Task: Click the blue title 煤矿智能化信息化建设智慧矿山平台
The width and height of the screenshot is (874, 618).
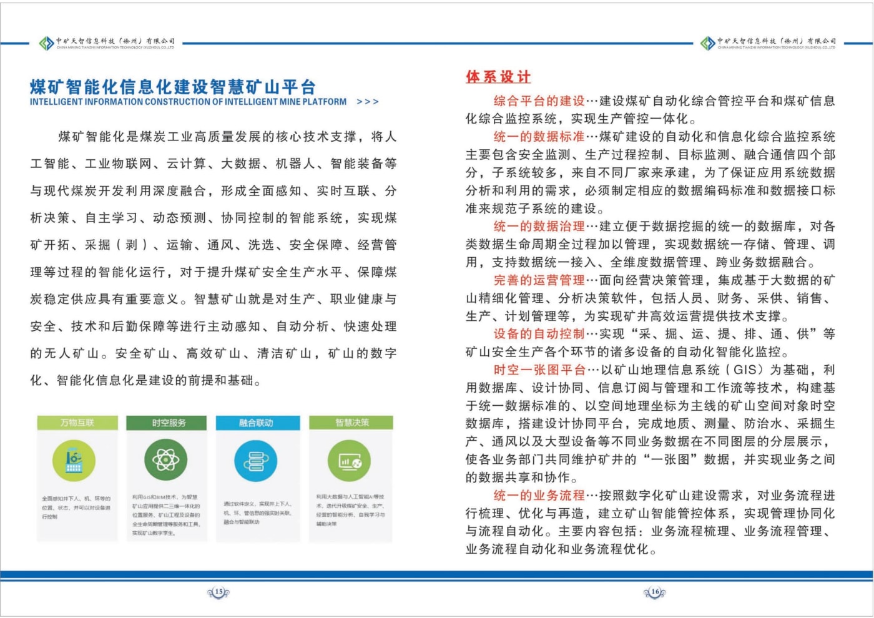Action: pos(173,87)
